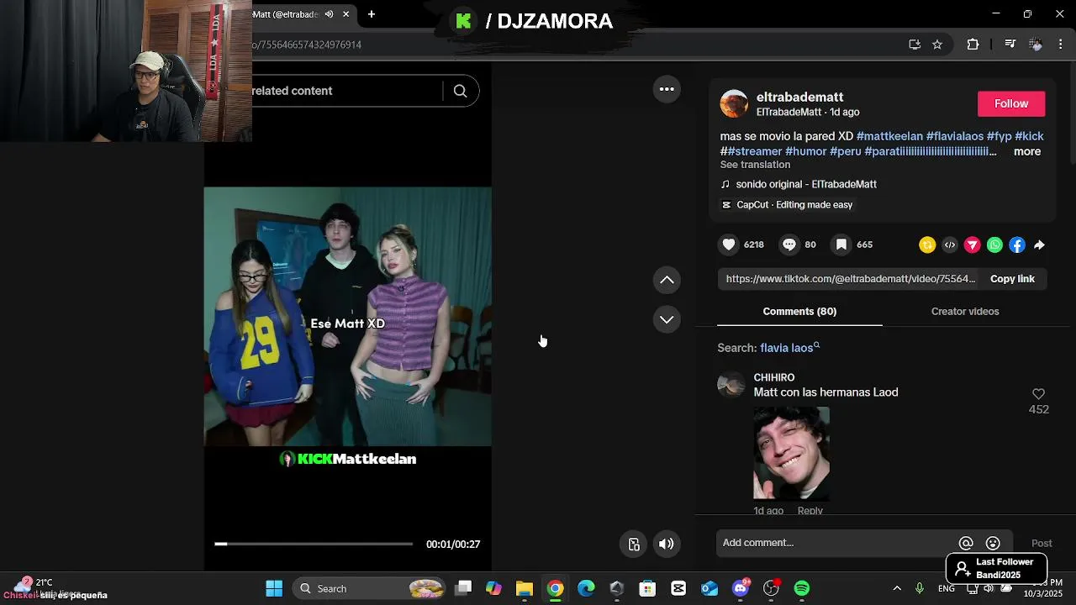Reply to CHIHIRO's comment
The width and height of the screenshot is (1076, 605).
point(810,510)
